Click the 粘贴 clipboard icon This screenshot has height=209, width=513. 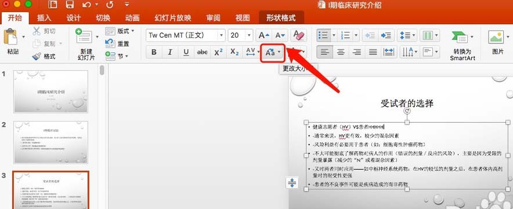tap(10, 36)
